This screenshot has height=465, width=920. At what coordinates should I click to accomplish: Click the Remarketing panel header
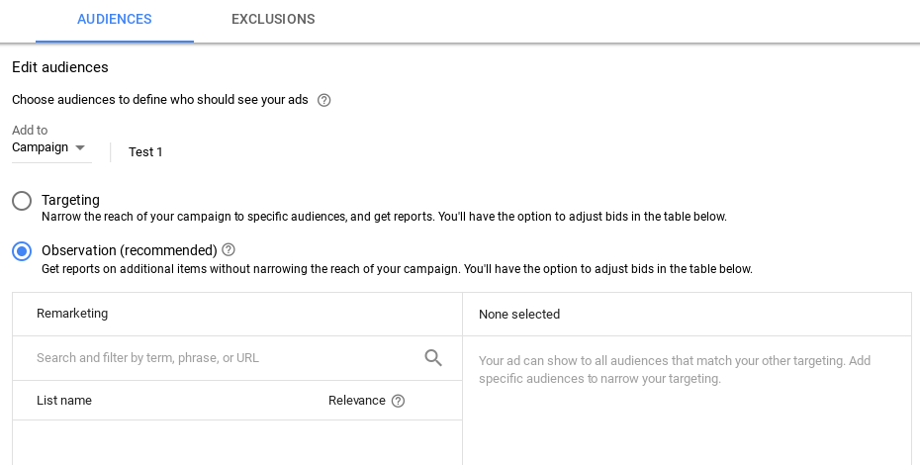tap(72, 314)
